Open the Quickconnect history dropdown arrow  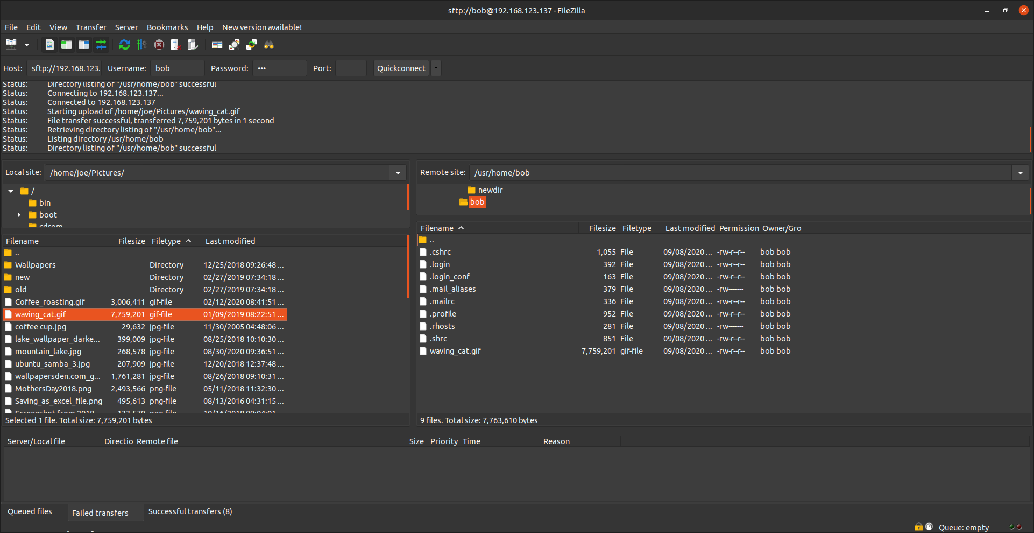(436, 68)
